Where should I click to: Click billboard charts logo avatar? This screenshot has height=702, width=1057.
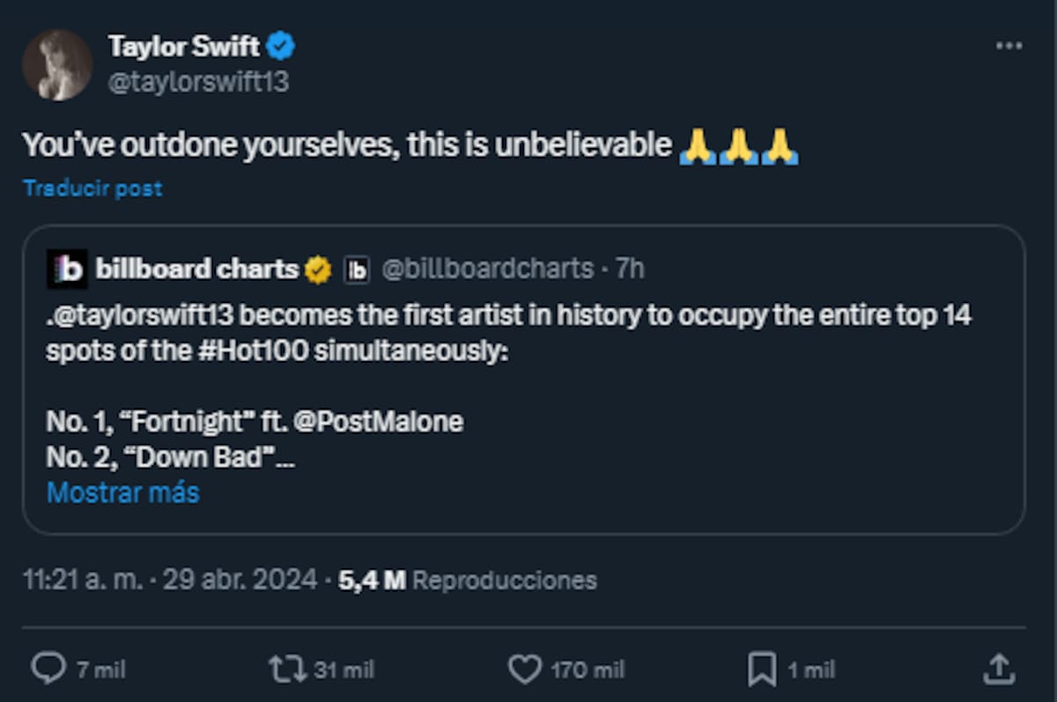[67, 270]
